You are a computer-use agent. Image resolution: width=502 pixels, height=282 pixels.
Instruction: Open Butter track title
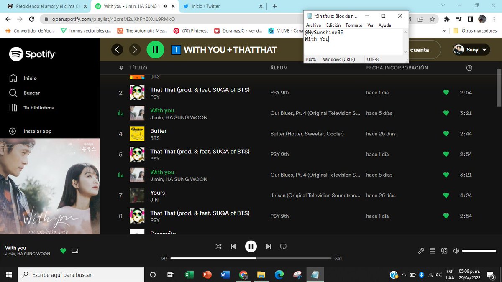point(159,131)
